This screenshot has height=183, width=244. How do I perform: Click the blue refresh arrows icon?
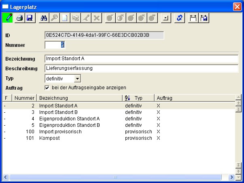(x=180, y=18)
